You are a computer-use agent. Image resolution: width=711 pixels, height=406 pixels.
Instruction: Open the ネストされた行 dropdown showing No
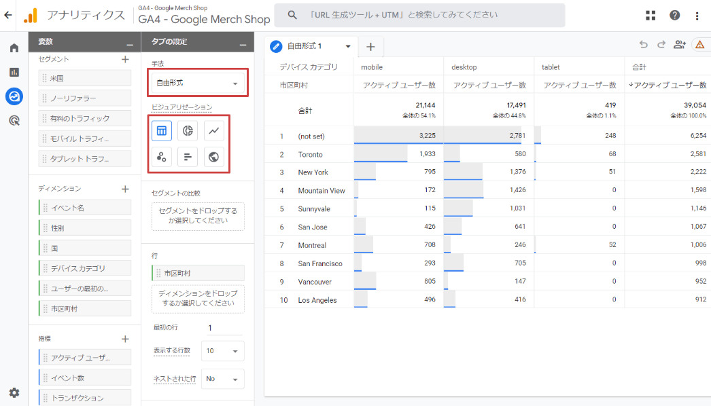[223, 379]
